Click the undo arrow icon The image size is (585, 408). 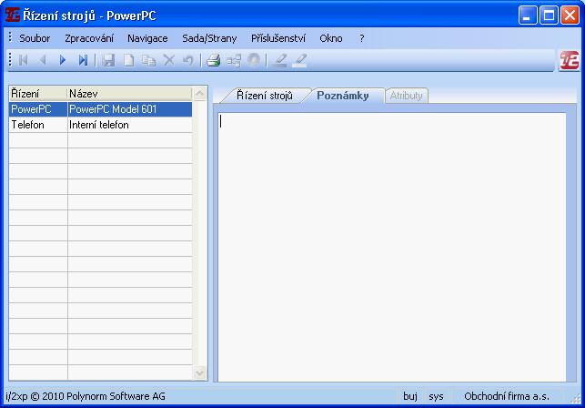tap(188, 60)
